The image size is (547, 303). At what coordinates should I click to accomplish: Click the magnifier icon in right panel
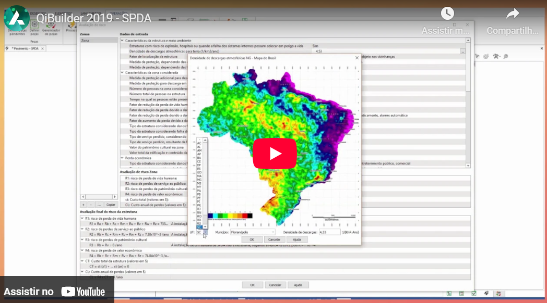pyautogui.click(x=506, y=56)
